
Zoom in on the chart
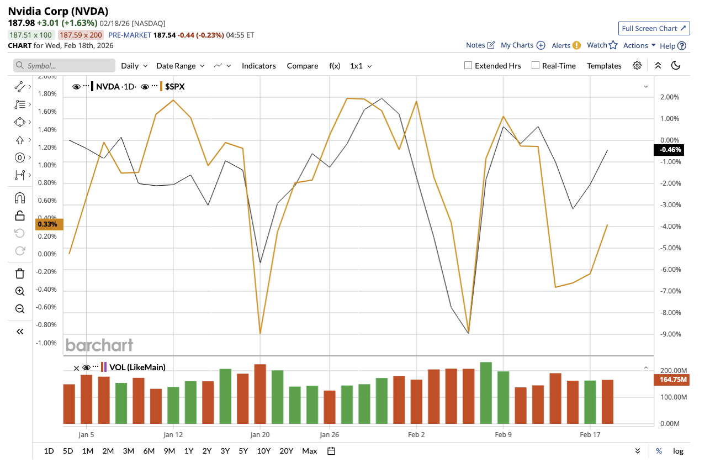click(20, 291)
